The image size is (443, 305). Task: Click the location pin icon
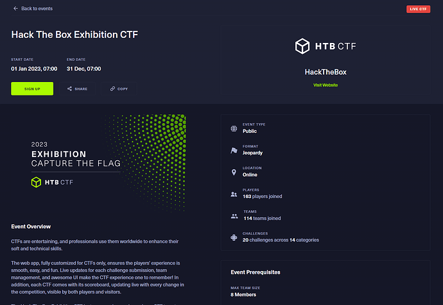[x=234, y=172]
